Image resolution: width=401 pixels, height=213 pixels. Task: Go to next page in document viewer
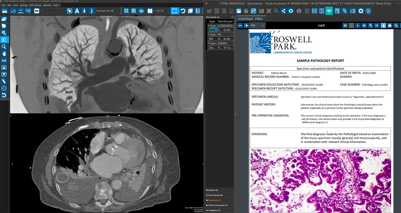(358, 25)
